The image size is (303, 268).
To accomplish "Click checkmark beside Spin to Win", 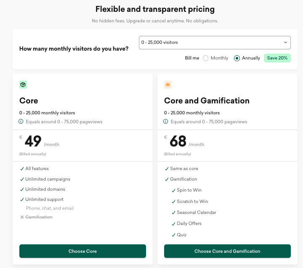I will tap(173, 190).
